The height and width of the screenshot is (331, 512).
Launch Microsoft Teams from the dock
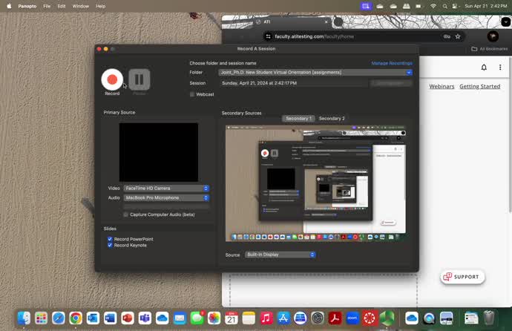pos(145,318)
